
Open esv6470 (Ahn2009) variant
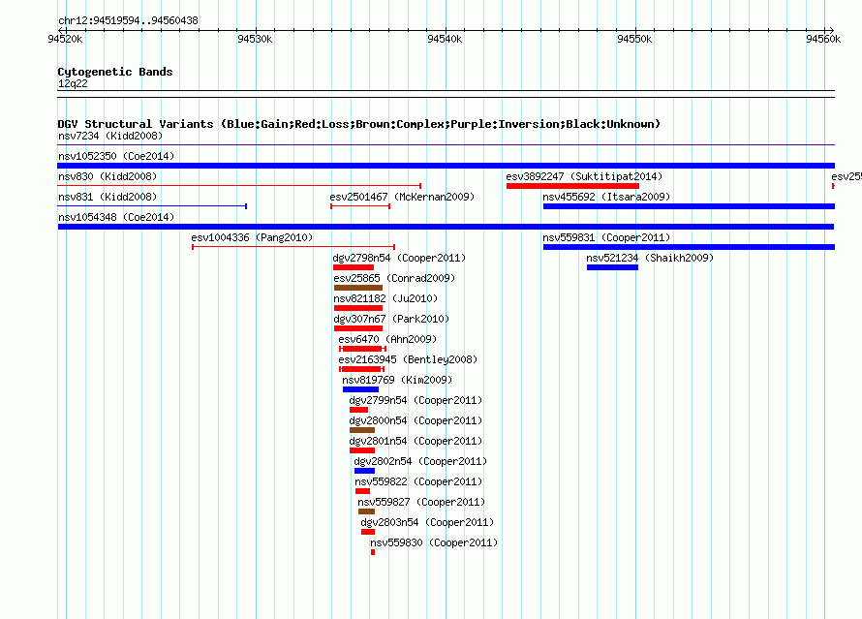pos(387,339)
